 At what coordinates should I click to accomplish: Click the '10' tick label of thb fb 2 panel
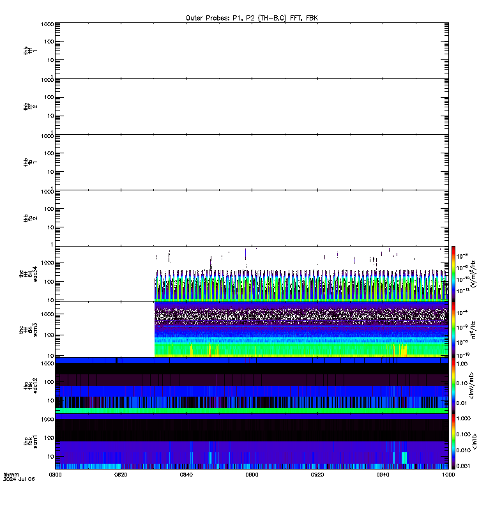coord(50,227)
